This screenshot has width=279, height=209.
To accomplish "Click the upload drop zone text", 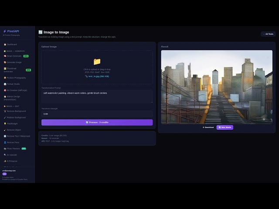I will pyautogui.click(x=97, y=71).
